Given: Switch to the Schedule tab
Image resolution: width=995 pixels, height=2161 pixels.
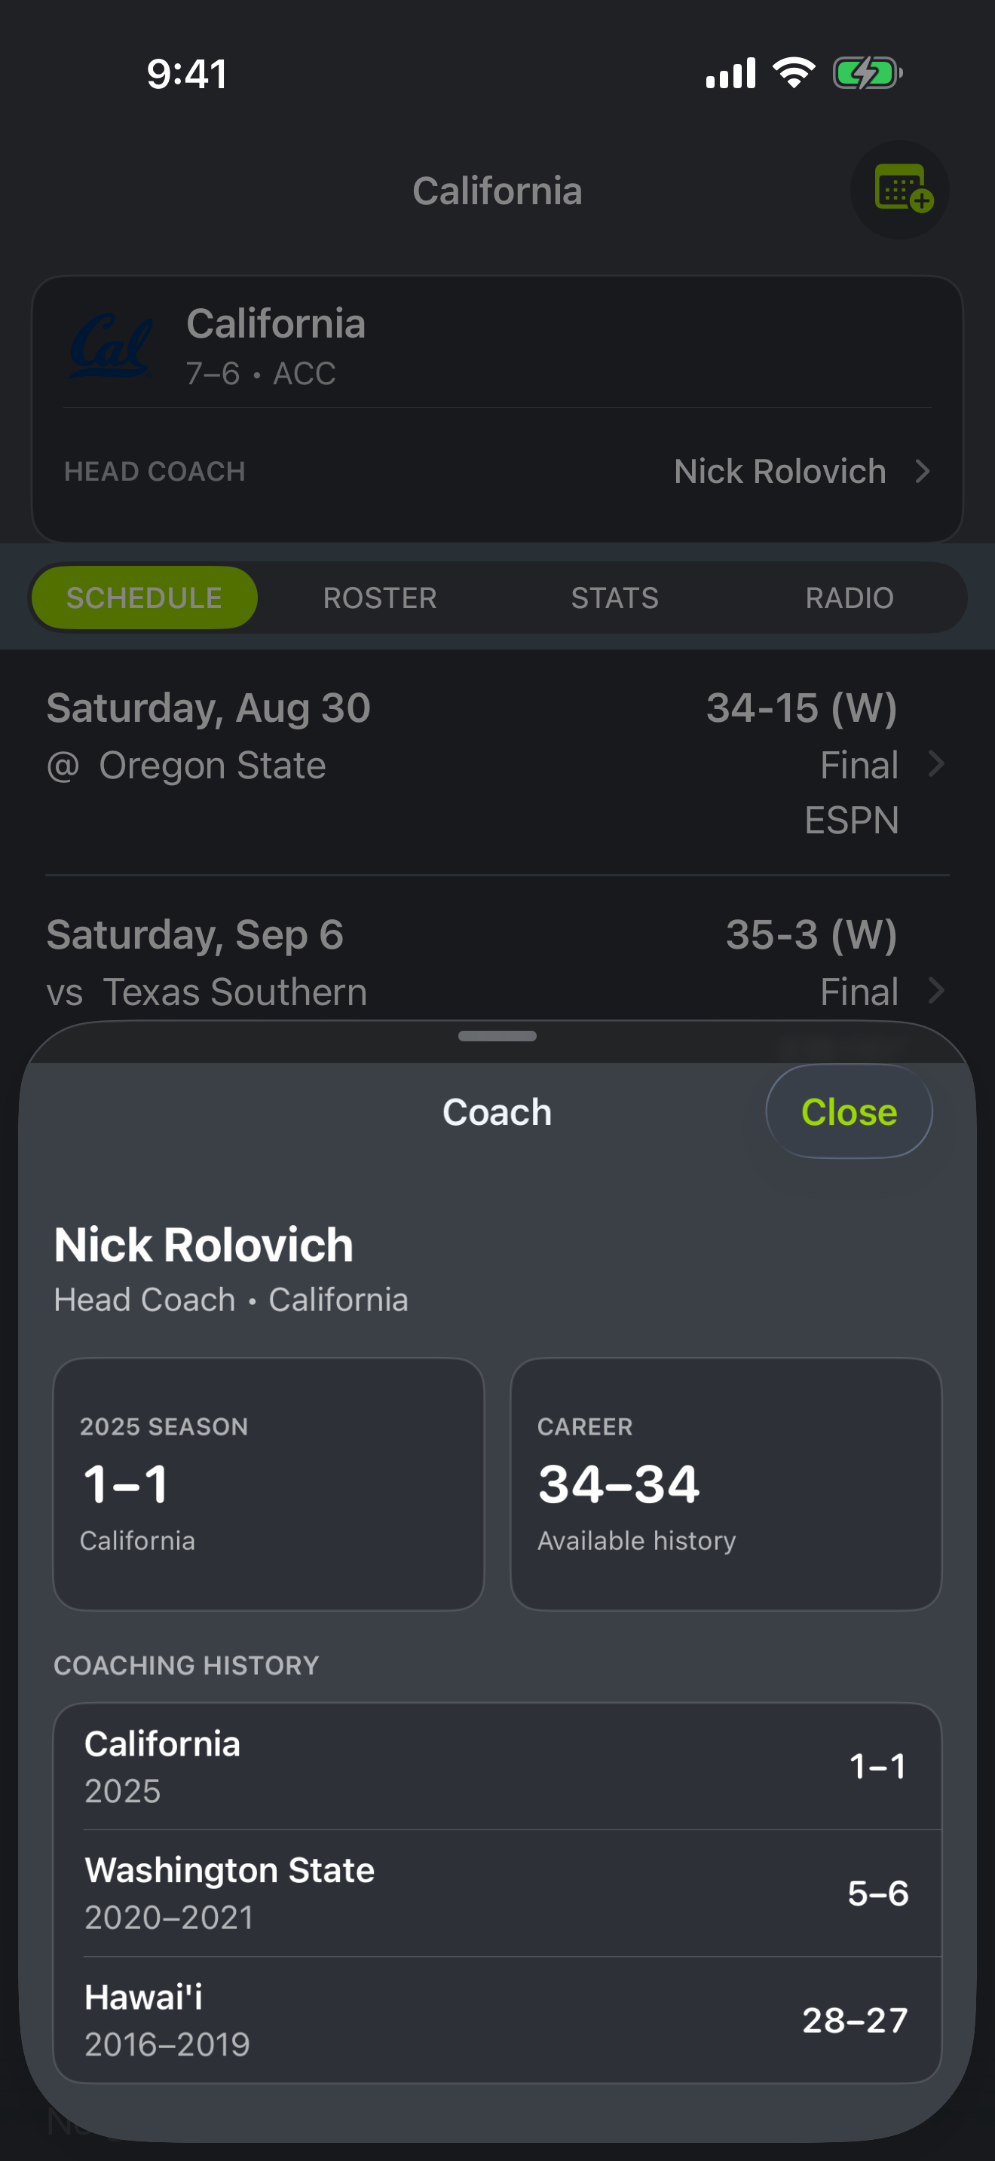Looking at the screenshot, I should click(x=144, y=598).
